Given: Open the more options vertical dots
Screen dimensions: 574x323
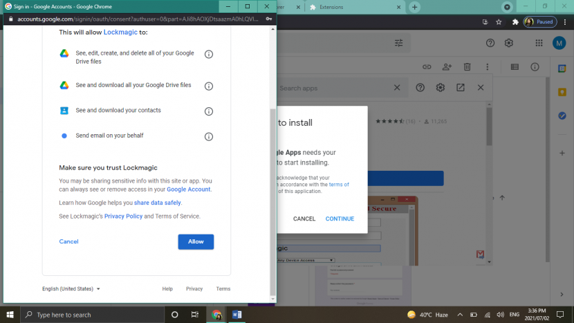Looking at the screenshot, I should 488,66.
